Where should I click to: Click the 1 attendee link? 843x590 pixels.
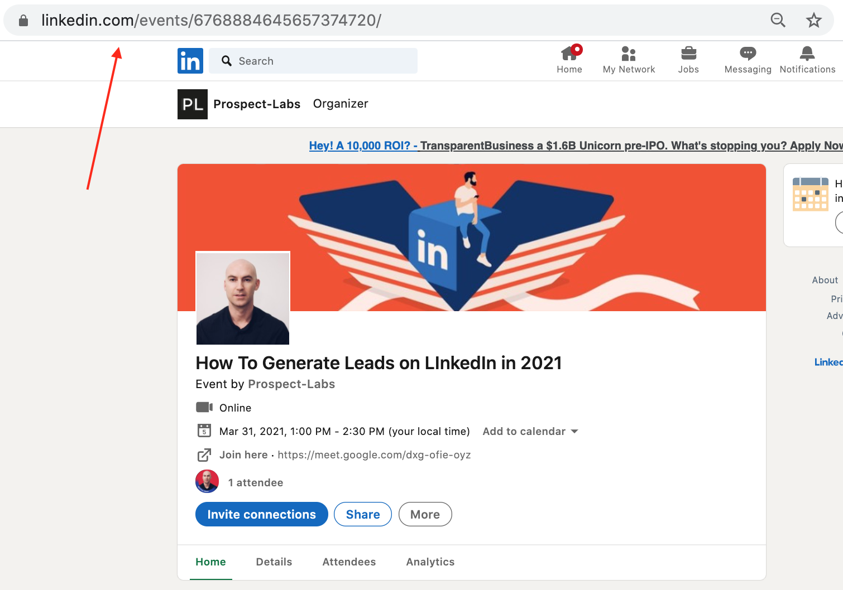pyautogui.click(x=256, y=482)
